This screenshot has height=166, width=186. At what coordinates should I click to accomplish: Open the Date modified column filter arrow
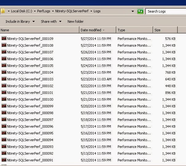point(103,30)
